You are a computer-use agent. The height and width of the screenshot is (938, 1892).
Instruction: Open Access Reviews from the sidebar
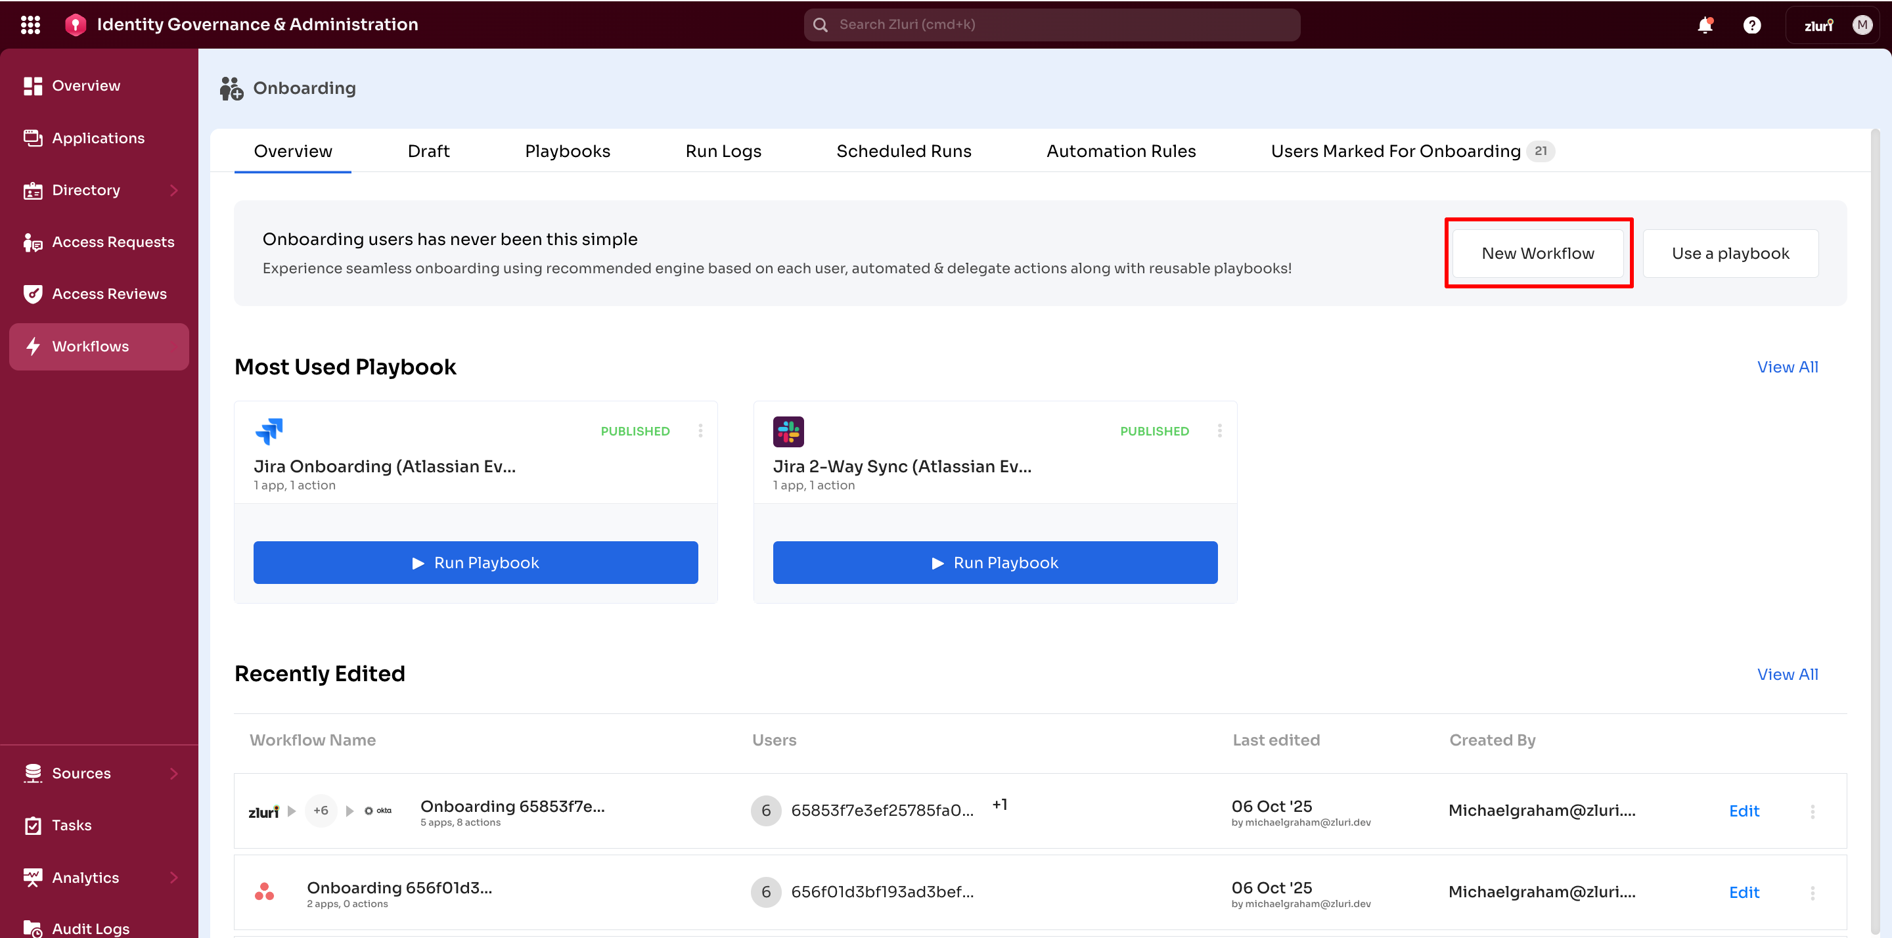[108, 293]
